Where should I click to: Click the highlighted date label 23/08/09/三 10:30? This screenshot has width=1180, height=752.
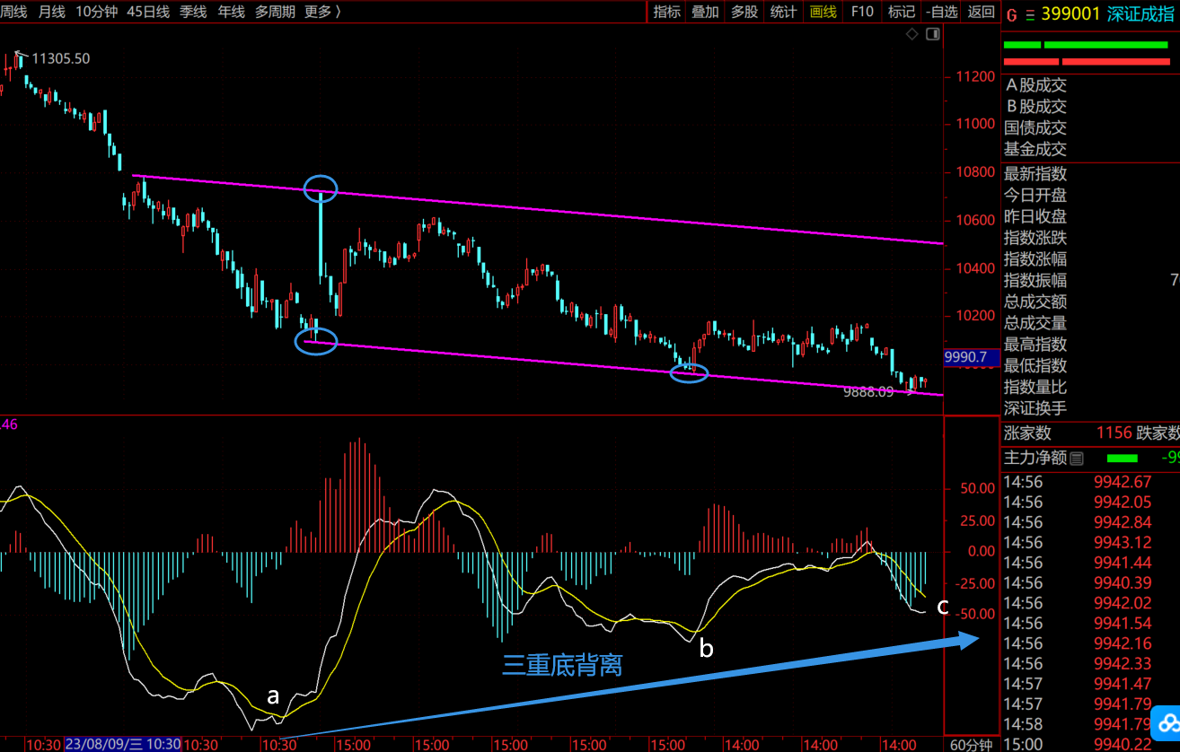click(x=123, y=745)
